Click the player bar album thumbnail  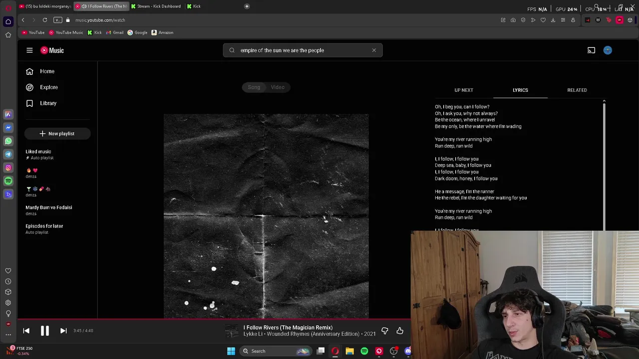click(232, 331)
